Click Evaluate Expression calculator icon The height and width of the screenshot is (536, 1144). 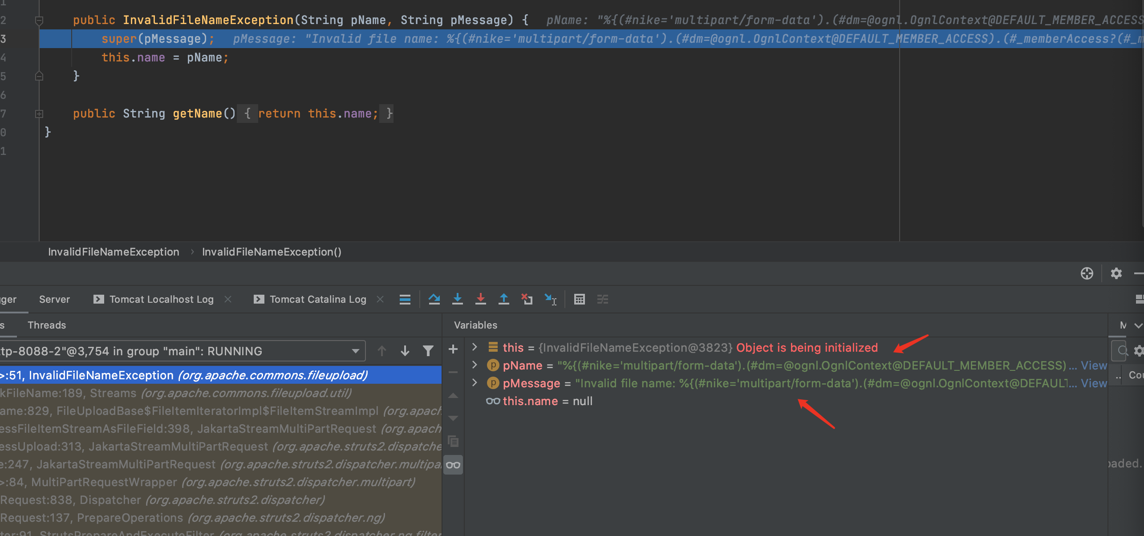tap(579, 300)
